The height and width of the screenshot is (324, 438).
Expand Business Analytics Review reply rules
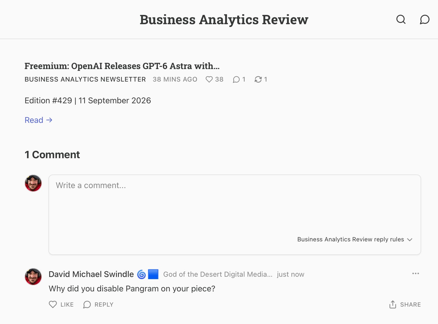[x=355, y=239]
